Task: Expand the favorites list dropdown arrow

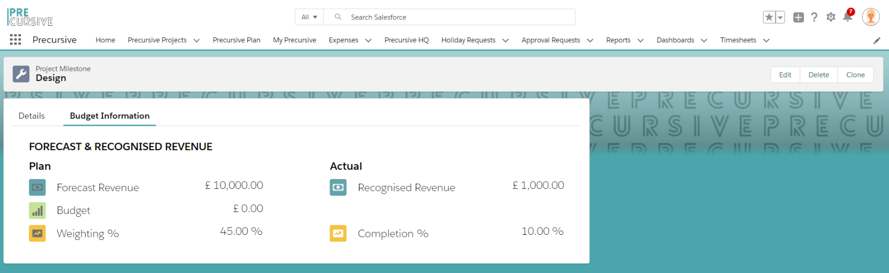Action: (x=780, y=18)
